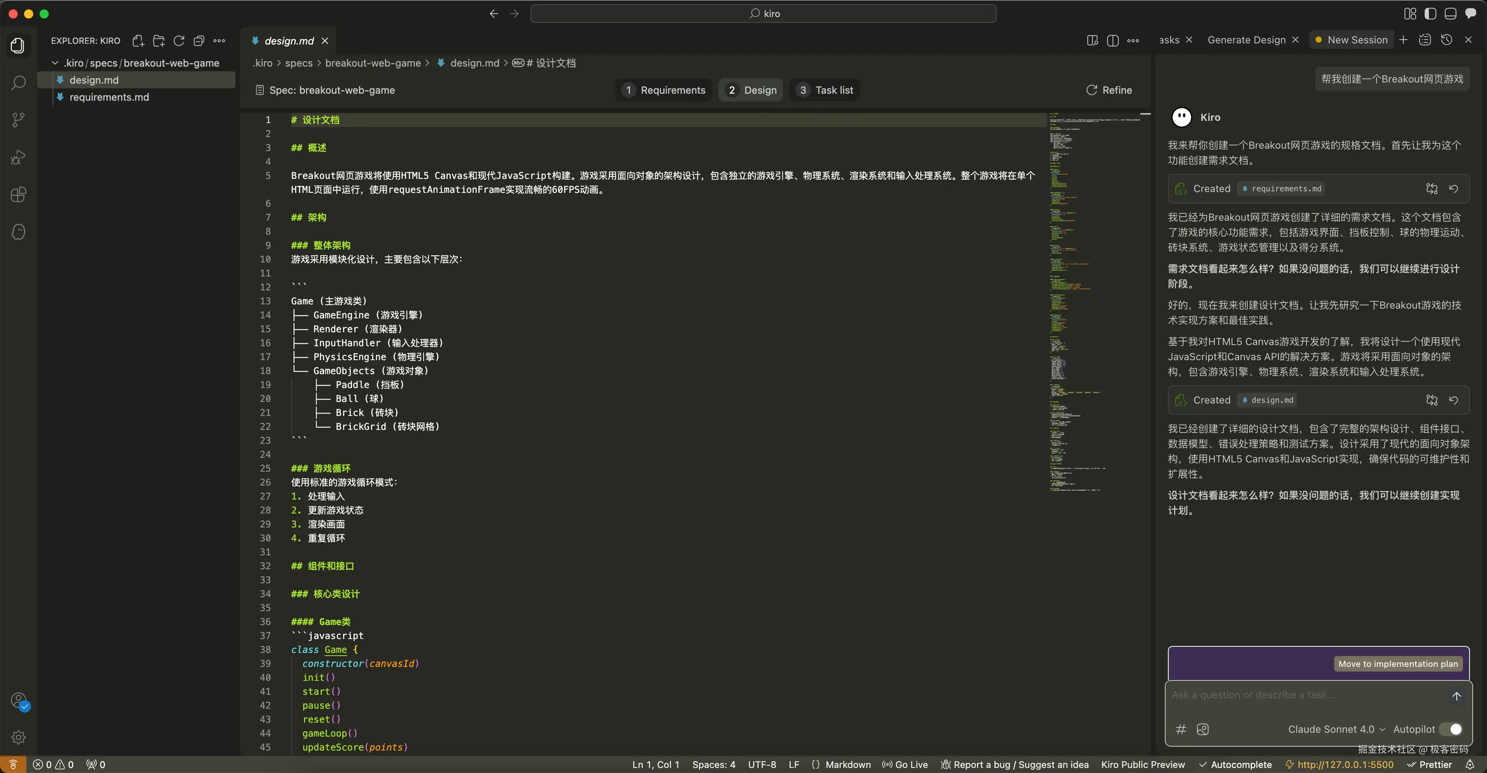
Task: Open chat session history icon
Action: pos(1447,40)
